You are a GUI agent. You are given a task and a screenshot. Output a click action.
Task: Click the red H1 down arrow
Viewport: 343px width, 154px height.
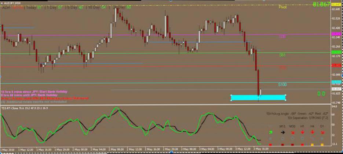pos(302,132)
